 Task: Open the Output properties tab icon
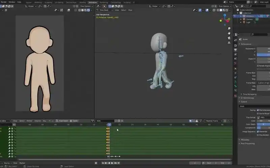pyautogui.click(x=235, y=50)
